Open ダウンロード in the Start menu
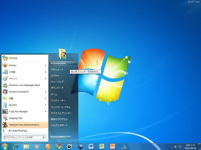The width and height of the screenshot is (201, 150). (x=63, y=88)
